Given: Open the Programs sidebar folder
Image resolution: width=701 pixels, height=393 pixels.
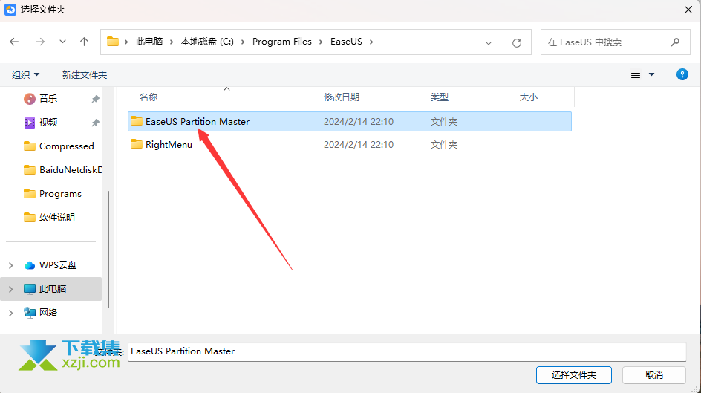Looking at the screenshot, I should pos(60,194).
